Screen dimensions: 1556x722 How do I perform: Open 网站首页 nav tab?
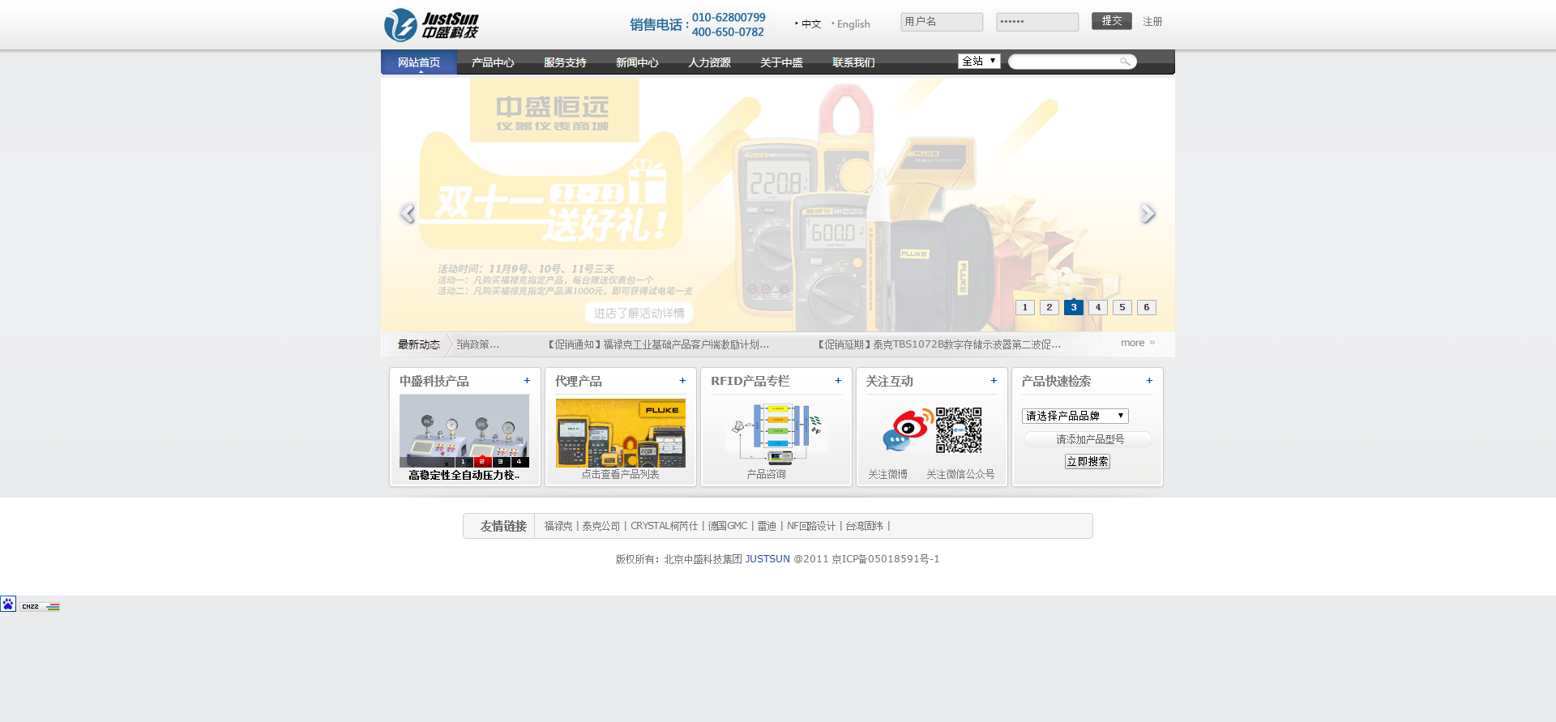[x=419, y=62]
